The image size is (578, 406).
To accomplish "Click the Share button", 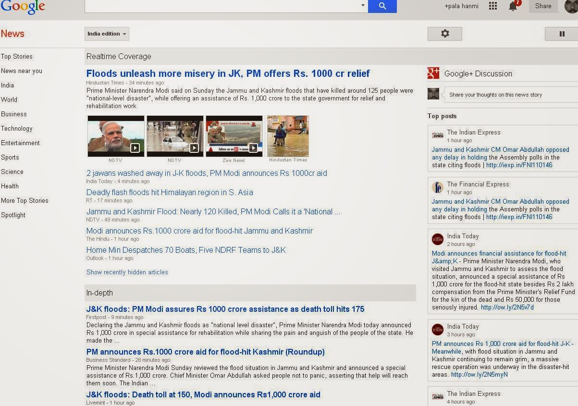I will pyautogui.click(x=543, y=6).
